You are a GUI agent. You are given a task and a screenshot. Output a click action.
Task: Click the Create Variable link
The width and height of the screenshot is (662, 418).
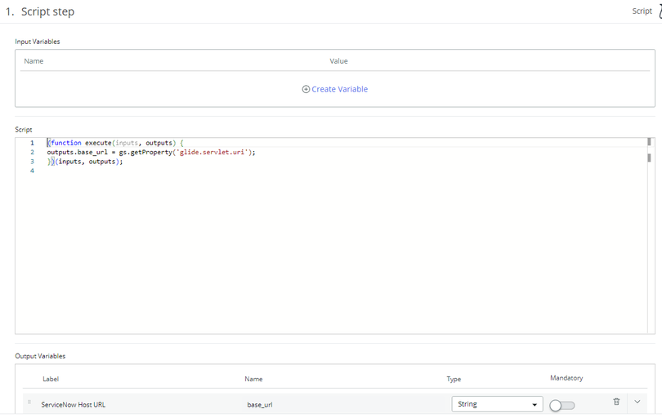point(339,89)
